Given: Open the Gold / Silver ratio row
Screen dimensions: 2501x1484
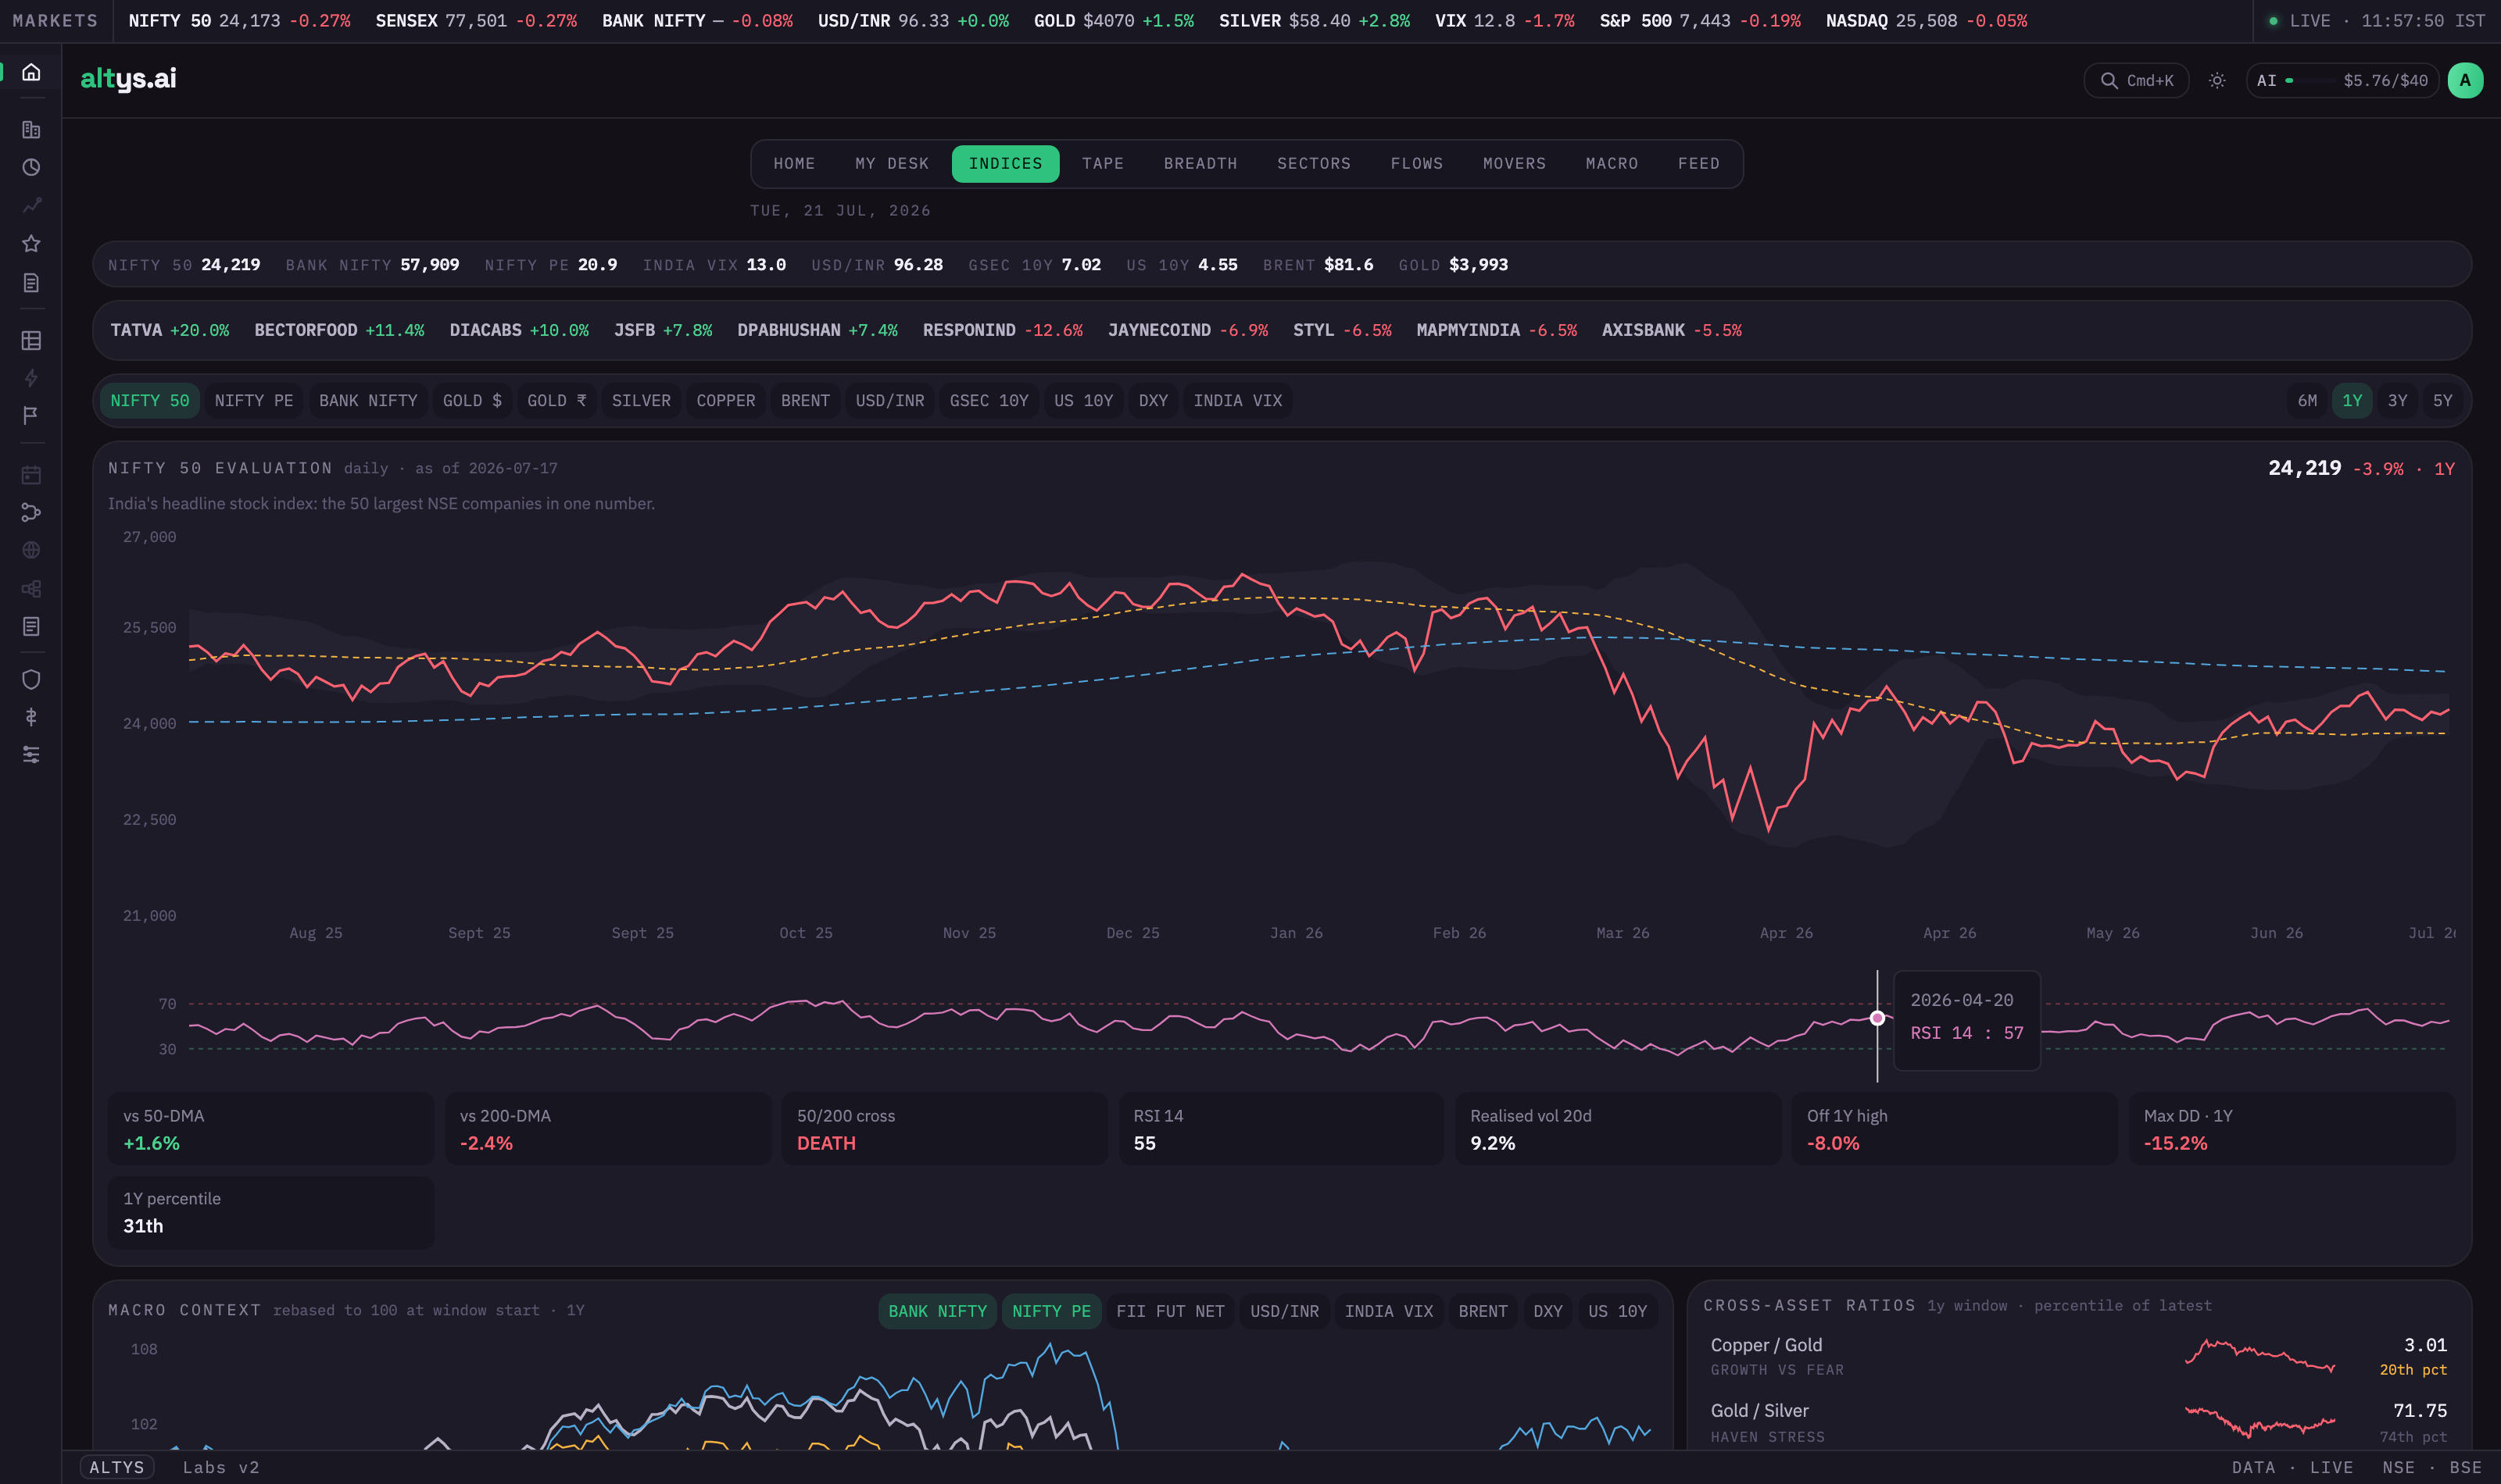Looking at the screenshot, I should [2078, 1422].
